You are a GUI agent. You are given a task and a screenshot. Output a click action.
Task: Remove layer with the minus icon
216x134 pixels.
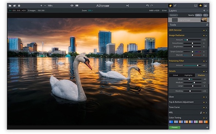click(208, 11)
